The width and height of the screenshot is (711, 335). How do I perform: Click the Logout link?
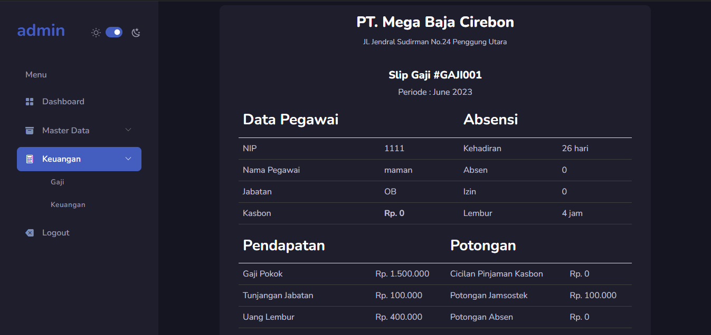coord(55,232)
